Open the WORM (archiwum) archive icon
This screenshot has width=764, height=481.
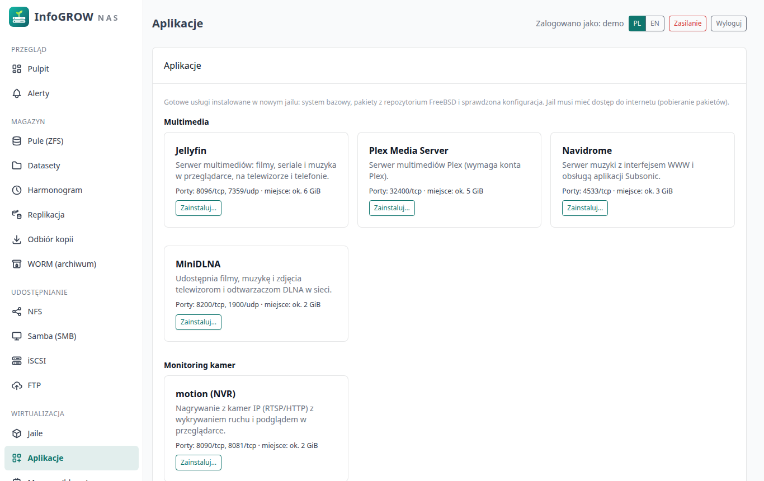(17, 264)
